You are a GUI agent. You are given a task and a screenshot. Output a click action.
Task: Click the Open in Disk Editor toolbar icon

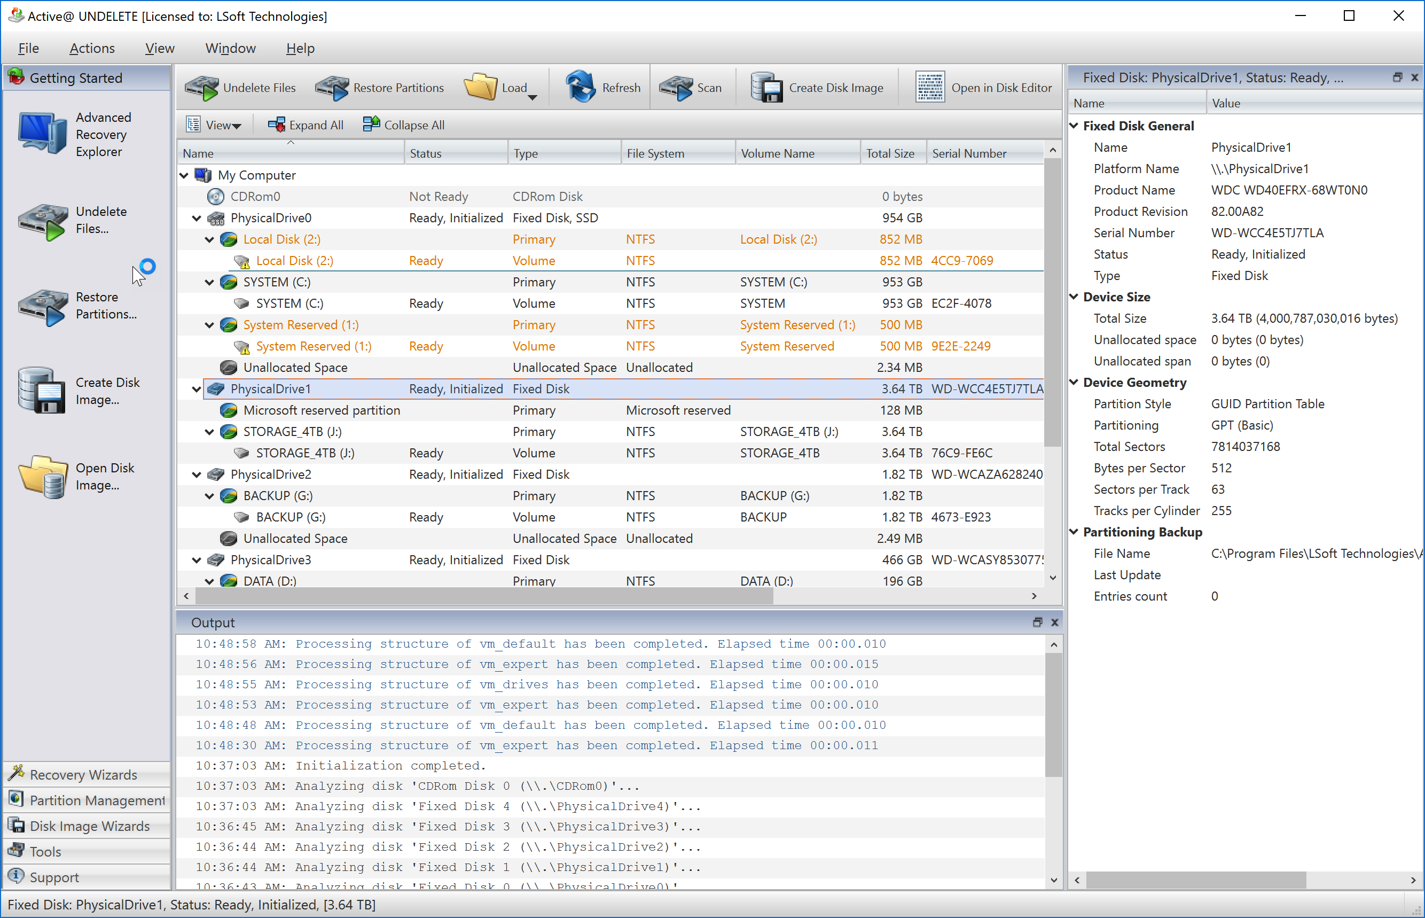pos(981,87)
